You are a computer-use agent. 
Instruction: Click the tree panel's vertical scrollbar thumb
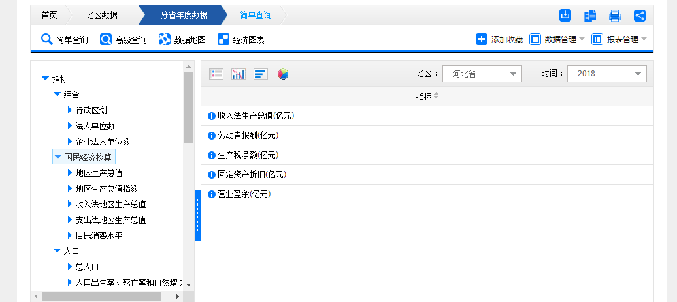(x=188, y=108)
